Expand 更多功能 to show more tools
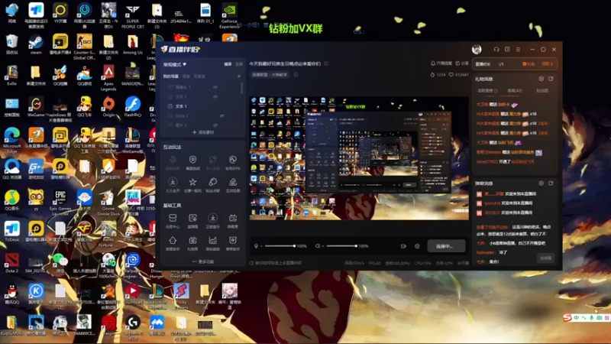The image size is (611, 344). tap(203, 261)
